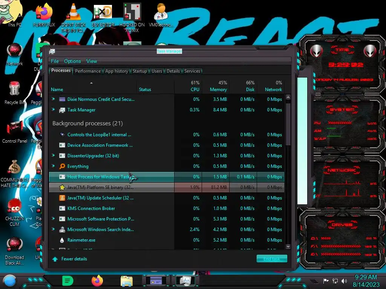Click the Java Platform SE binary star icon
The image size is (386, 289).
click(x=62, y=187)
